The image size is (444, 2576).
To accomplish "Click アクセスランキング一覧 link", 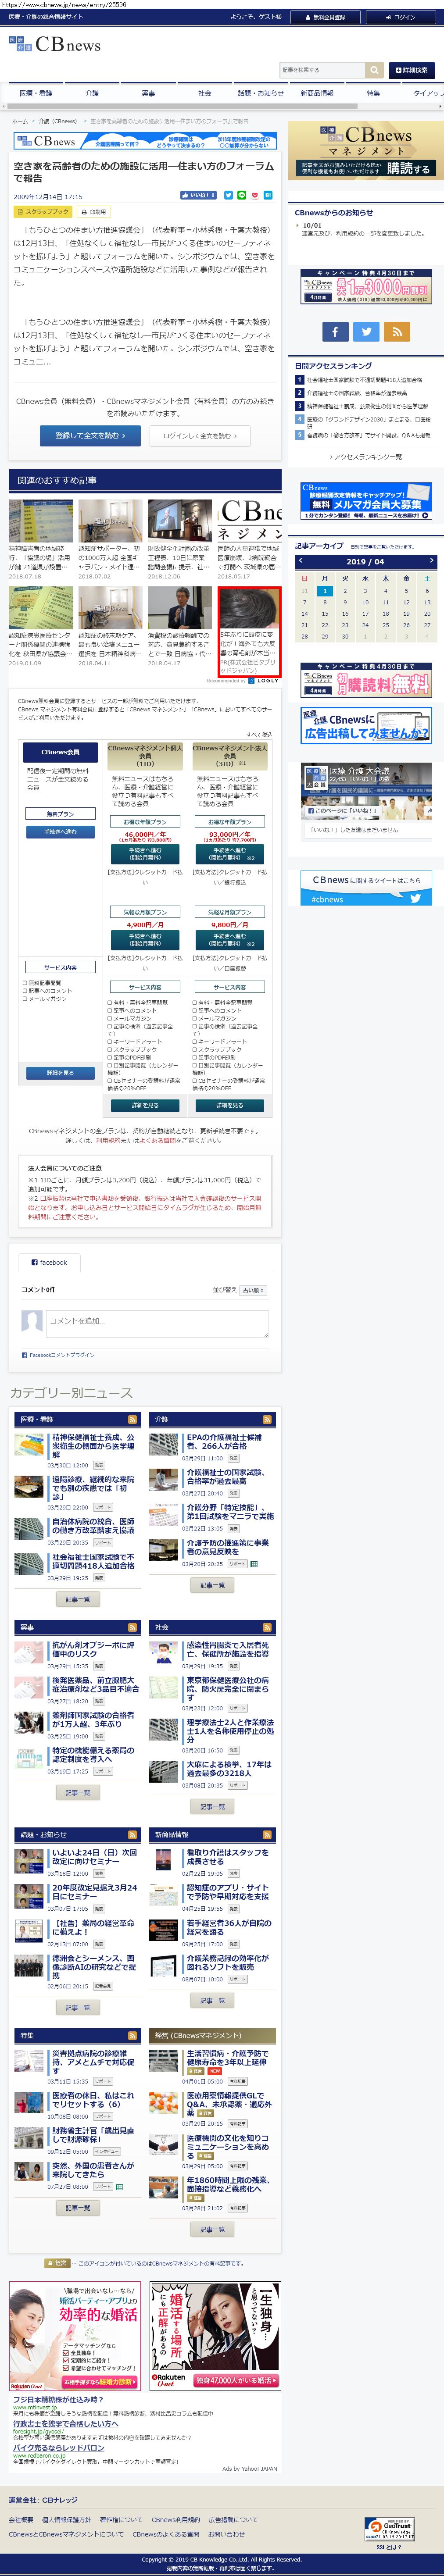I will tap(365, 456).
